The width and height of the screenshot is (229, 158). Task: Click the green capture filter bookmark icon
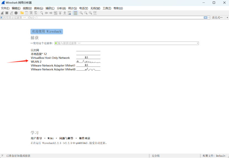click(56, 43)
